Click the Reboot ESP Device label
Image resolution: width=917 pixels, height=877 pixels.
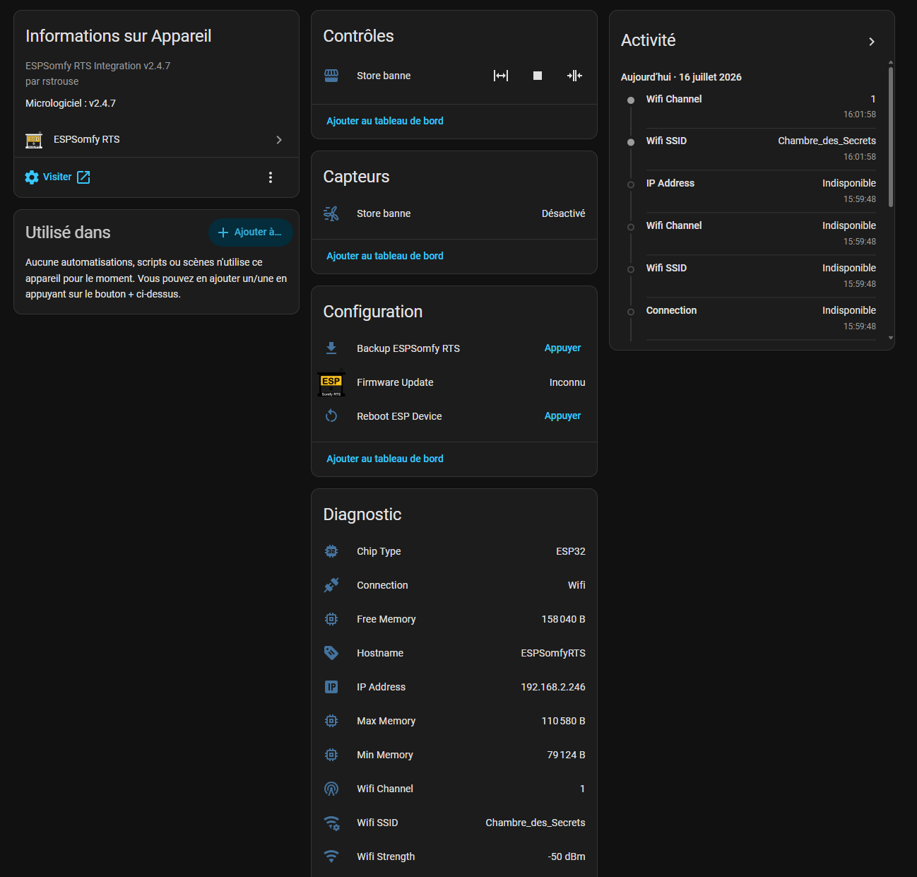click(x=399, y=416)
